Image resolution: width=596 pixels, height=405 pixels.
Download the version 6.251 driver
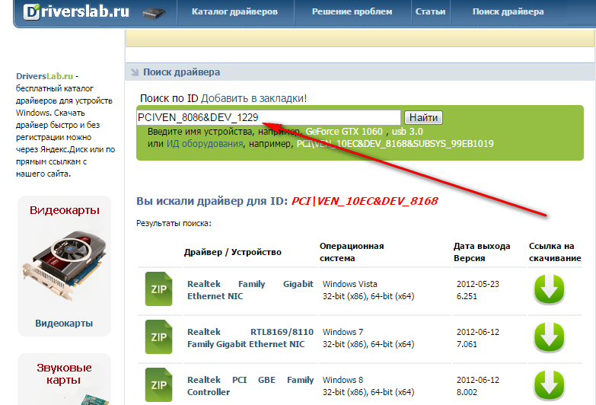coord(550,289)
